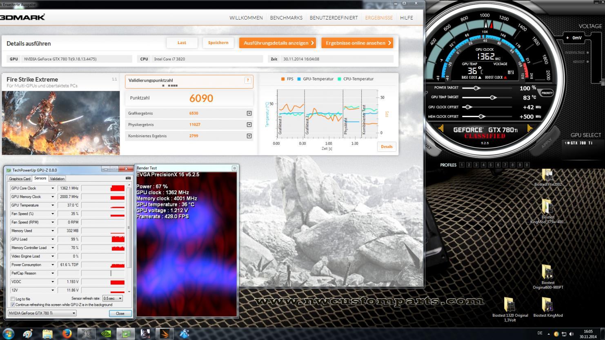Select profile slot 0
Screen dimensions: 605x340
click(x=527, y=165)
